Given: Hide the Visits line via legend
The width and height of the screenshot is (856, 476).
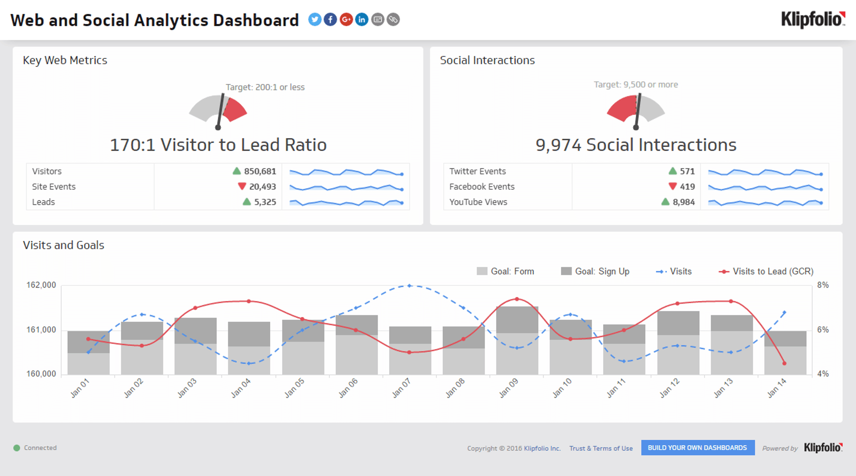Looking at the screenshot, I should [674, 271].
